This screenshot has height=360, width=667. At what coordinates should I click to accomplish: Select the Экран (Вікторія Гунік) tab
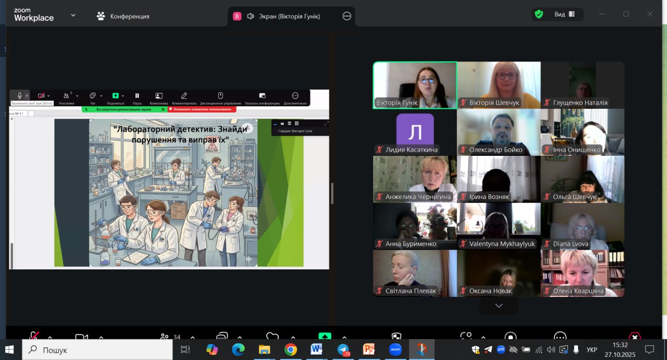[x=283, y=16]
